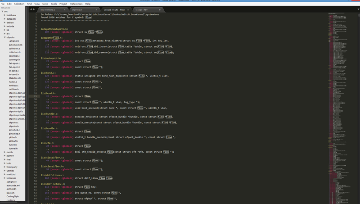This screenshot has height=204, width=360.
Task: Open boot.sh in the sidebar
Action: click(x=10, y=193)
